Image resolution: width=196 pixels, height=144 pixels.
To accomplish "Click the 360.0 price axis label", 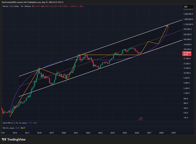I will point(186,108).
